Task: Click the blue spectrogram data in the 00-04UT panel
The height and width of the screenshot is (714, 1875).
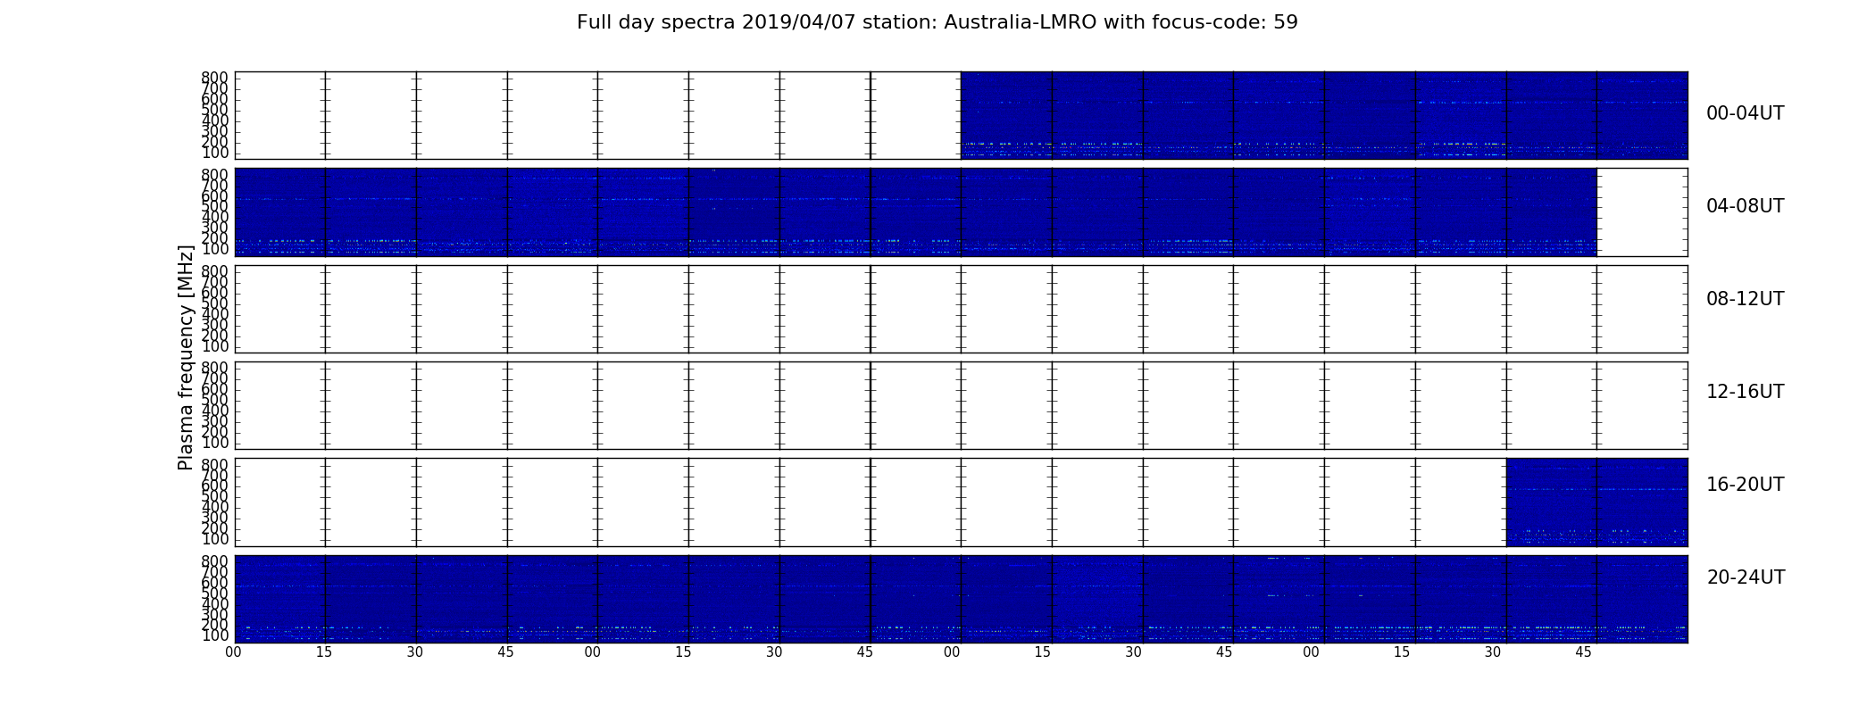Action: point(1324,115)
